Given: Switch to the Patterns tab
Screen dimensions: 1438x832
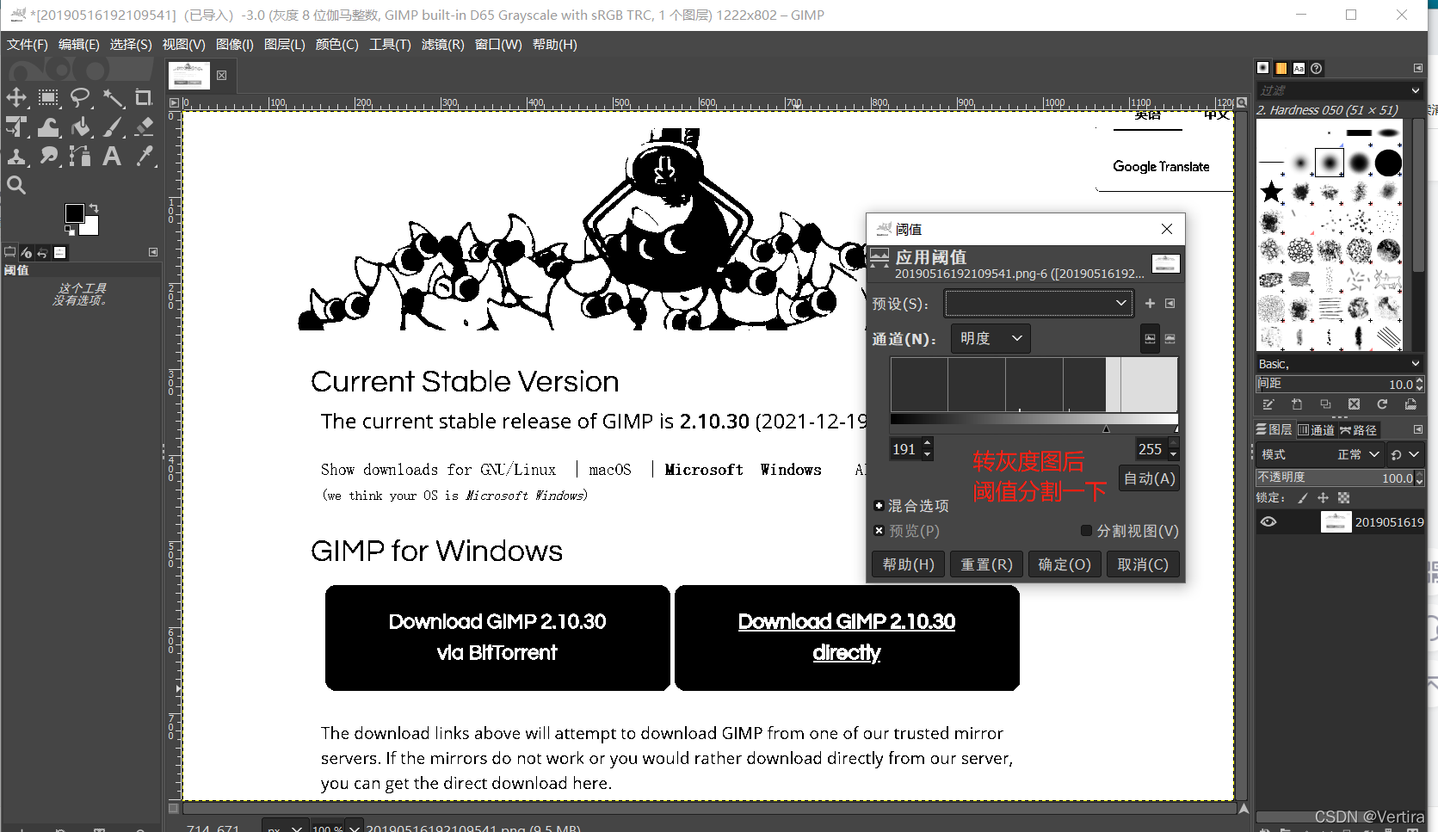Looking at the screenshot, I should pos(1281,68).
